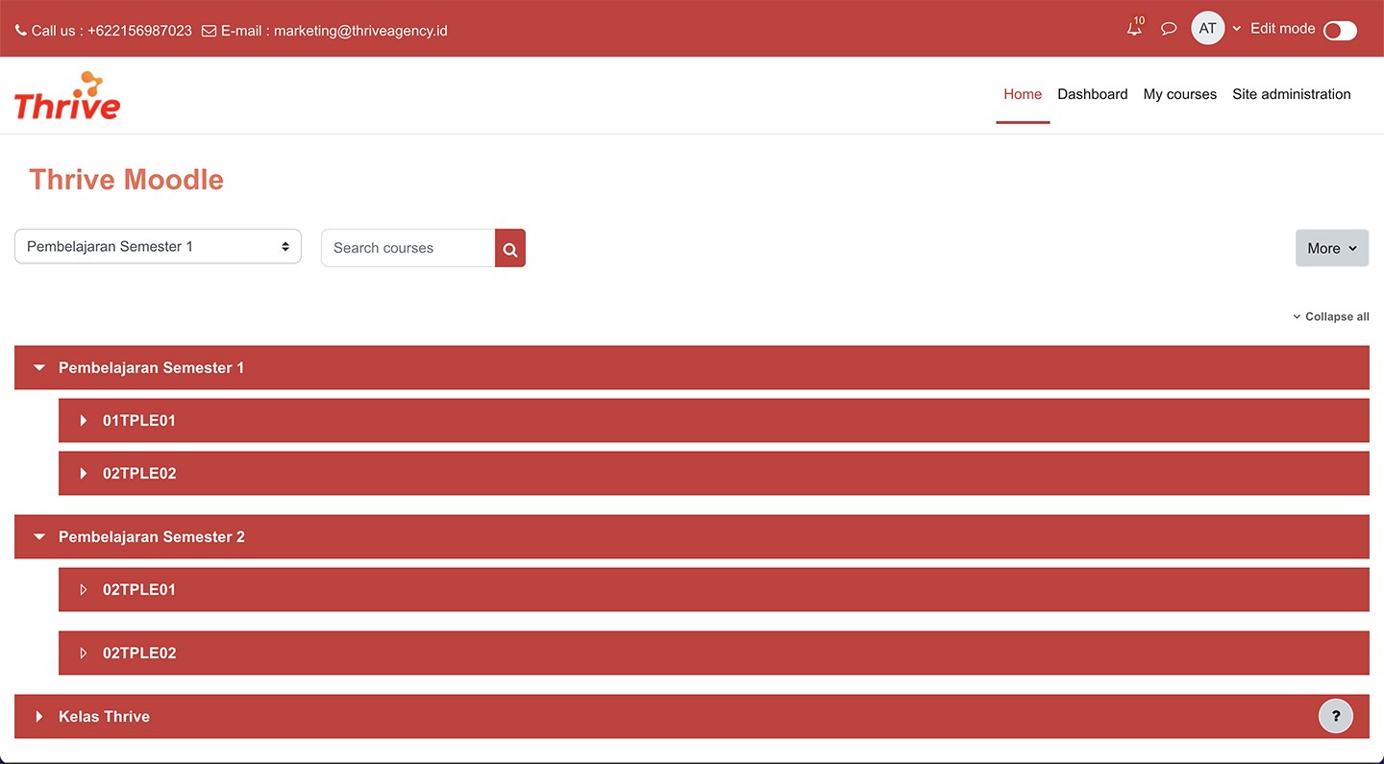Click the search magnifier button

(x=510, y=249)
